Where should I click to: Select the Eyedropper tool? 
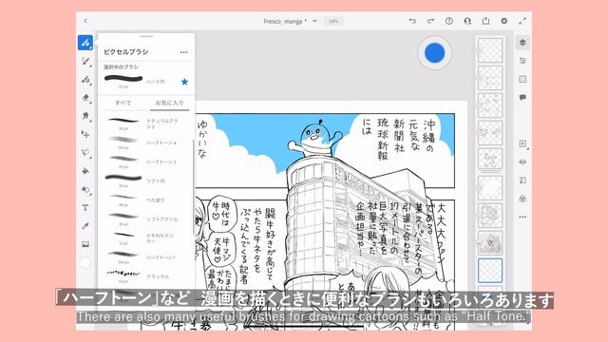coord(85,226)
